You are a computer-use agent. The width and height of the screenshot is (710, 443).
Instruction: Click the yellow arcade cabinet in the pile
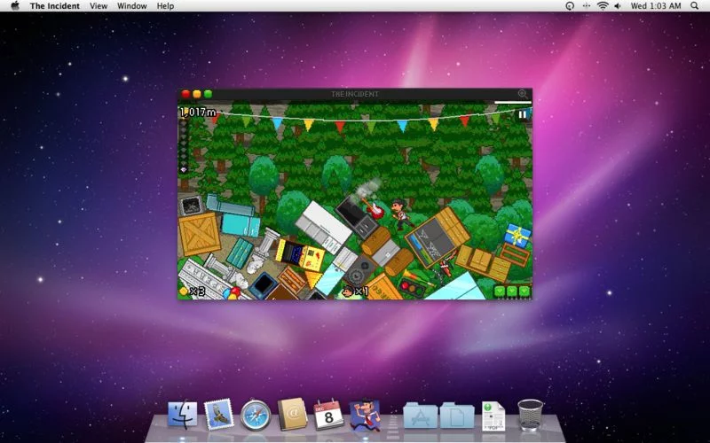click(301, 254)
